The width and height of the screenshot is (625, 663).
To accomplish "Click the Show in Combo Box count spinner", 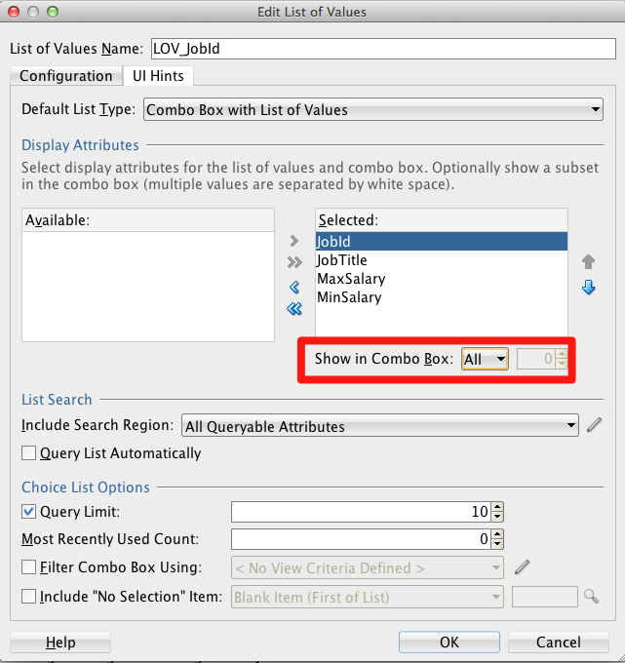I will (x=542, y=359).
